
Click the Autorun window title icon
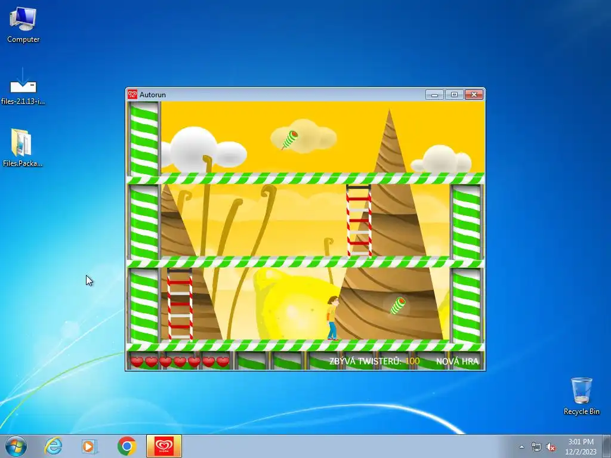[x=132, y=94]
